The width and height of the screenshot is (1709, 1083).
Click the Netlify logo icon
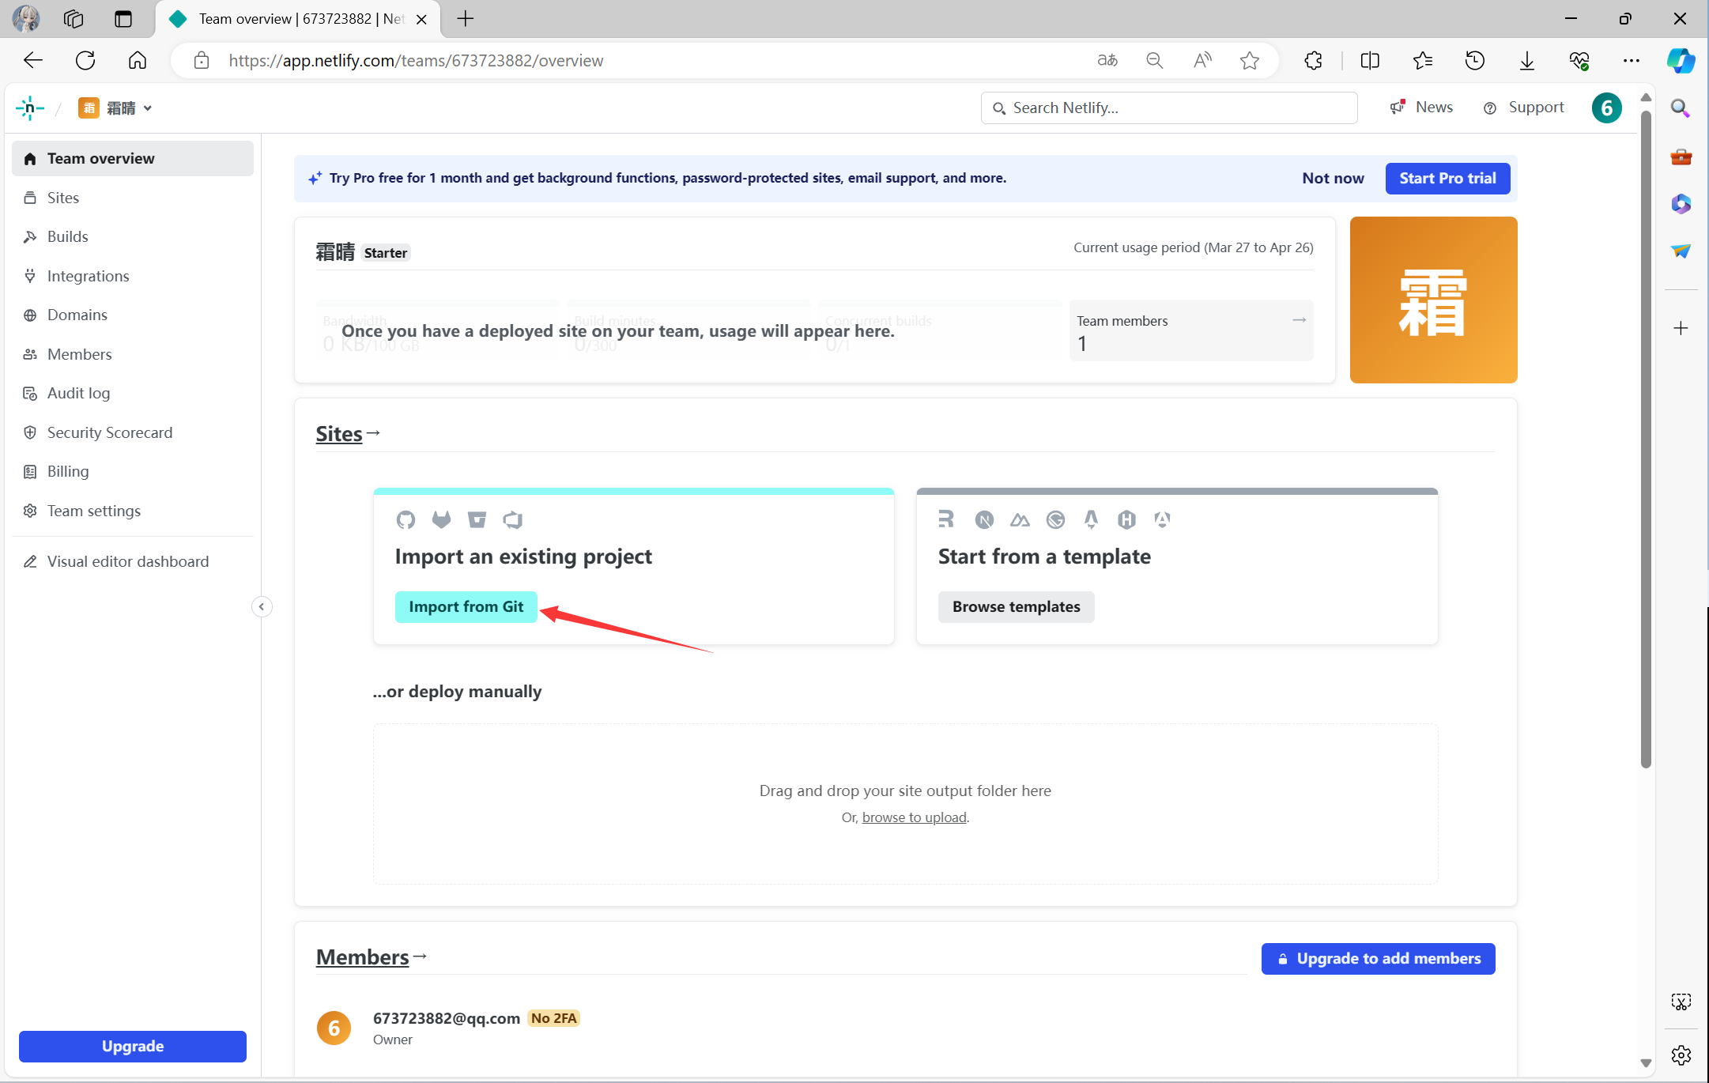pos(29,108)
